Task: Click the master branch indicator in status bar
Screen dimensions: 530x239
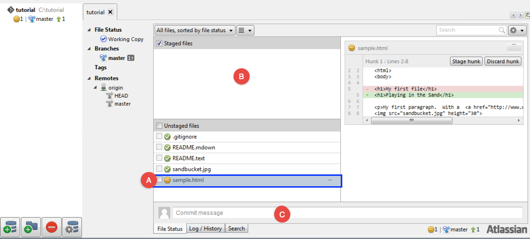Action: pyautogui.click(x=455, y=230)
